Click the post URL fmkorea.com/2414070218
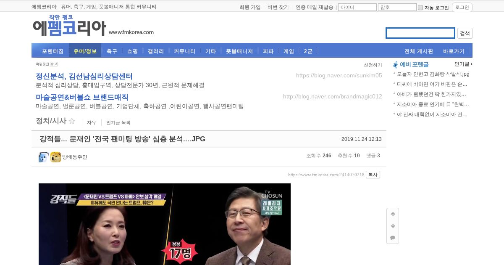Viewport: 504px width, 265px height. [x=326, y=175]
